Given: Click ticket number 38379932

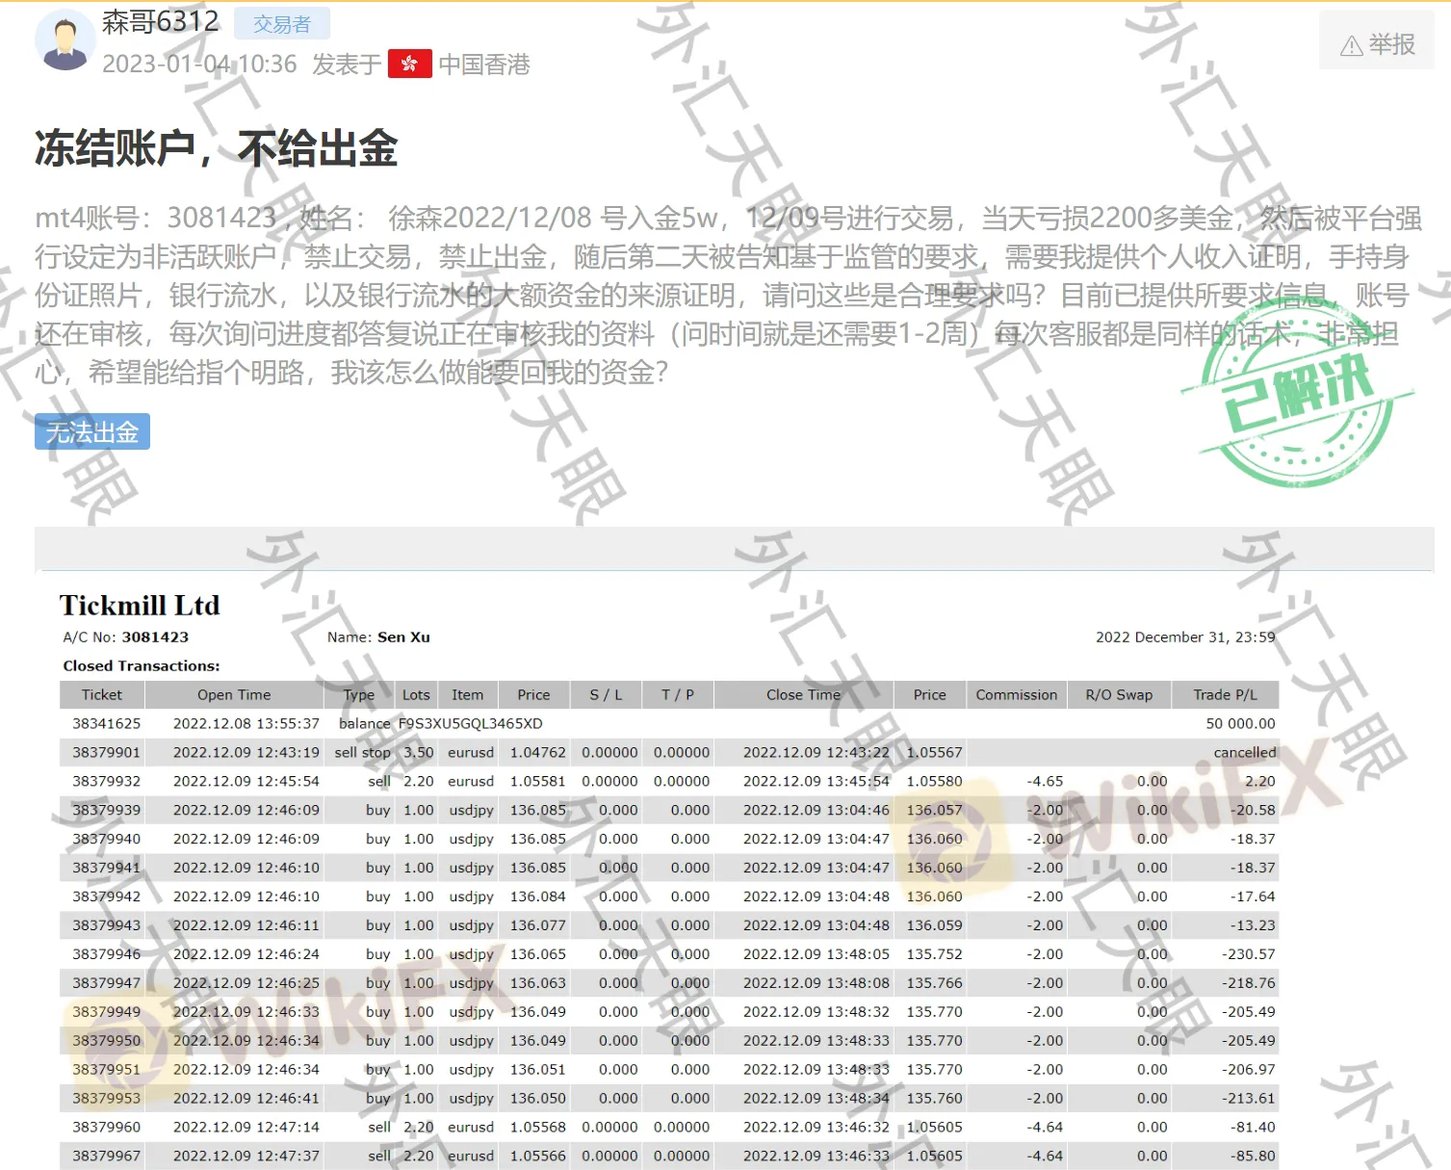Looking at the screenshot, I should (x=106, y=782).
